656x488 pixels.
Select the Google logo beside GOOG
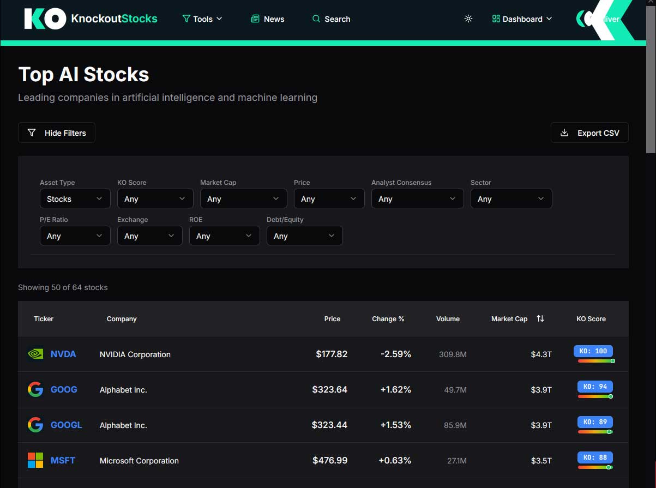click(35, 389)
